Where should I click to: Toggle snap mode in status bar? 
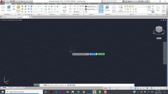coord(113,88)
